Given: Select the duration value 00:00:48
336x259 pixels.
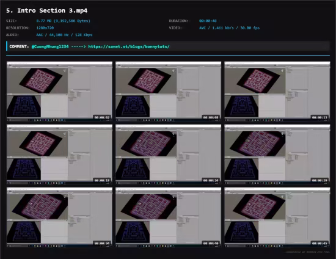Looking at the screenshot, I should tap(208, 21).
